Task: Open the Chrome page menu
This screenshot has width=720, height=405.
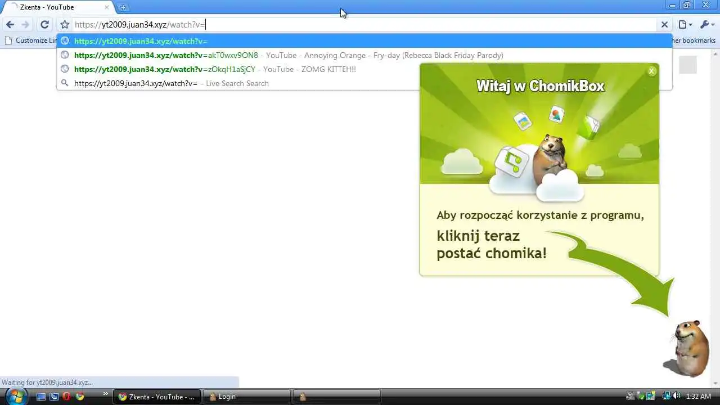Action: 685,25
